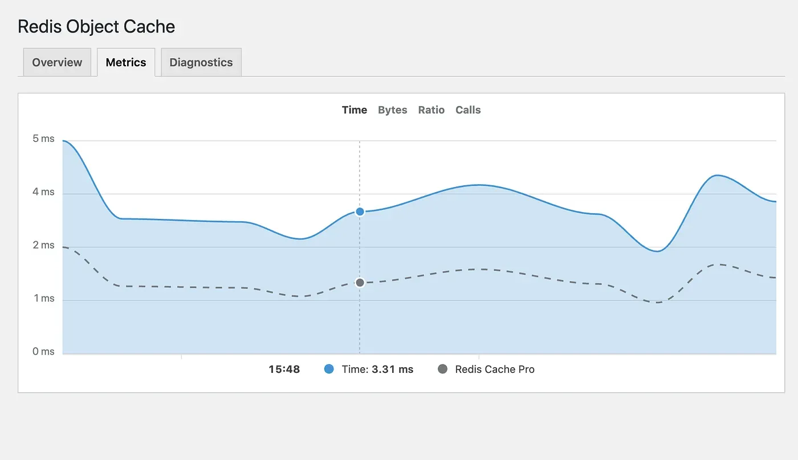The image size is (798, 460).
Task: Click the active Metrics tab
Action: point(126,62)
